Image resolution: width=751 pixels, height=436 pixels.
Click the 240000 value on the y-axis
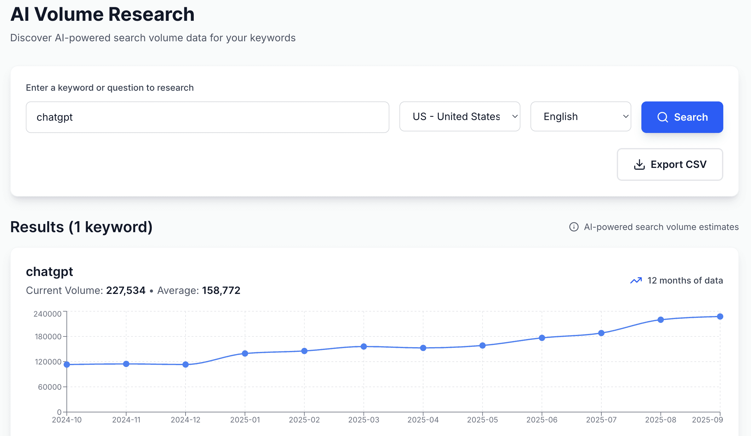[x=48, y=314]
